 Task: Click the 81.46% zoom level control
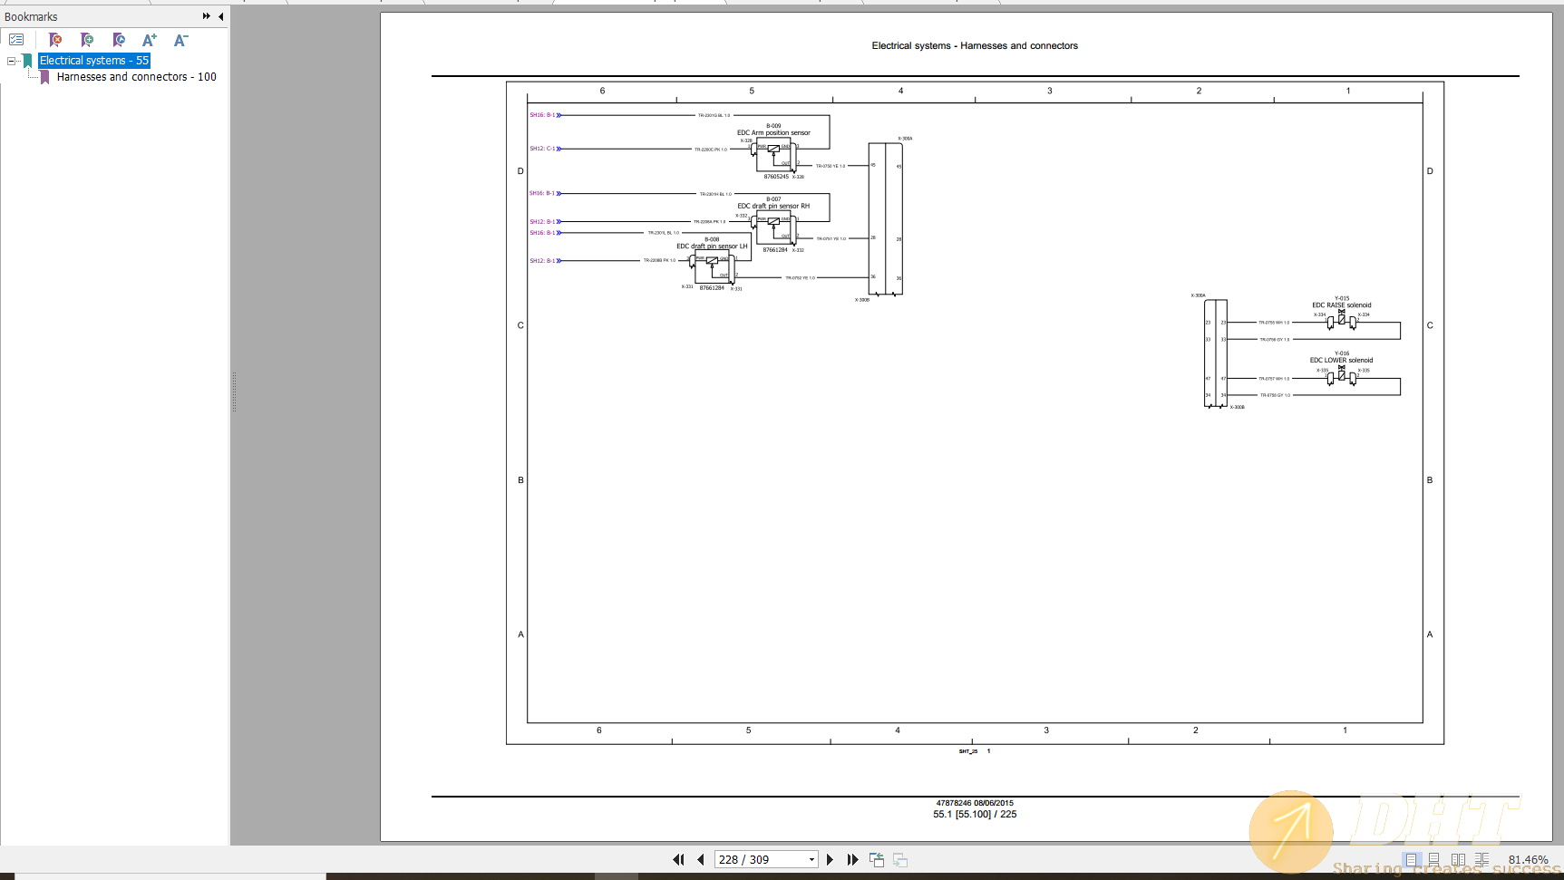click(x=1528, y=859)
